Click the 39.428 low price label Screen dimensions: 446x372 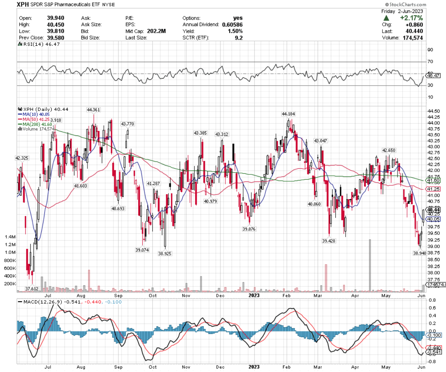point(329,241)
